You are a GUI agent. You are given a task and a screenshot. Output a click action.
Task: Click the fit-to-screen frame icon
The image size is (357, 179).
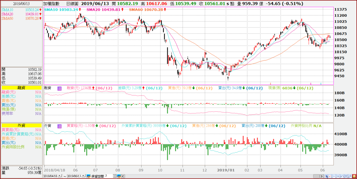(x=346, y=176)
